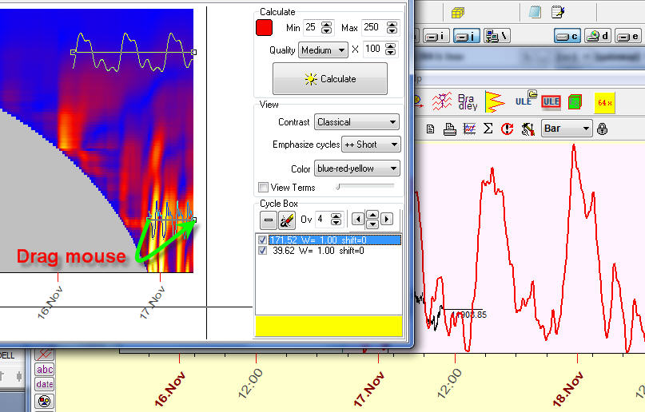Image resolution: width=645 pixels, height=412 pixels.
Task: Click the yellow 64x icon
Action: pos(604,102)
